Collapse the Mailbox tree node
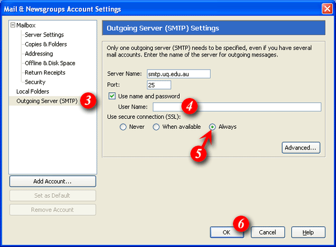336x247 pixels. [13, 25]
